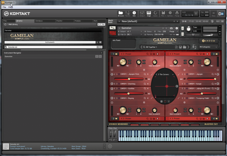Open the Midi Ch dropdown

coord(141,35)
